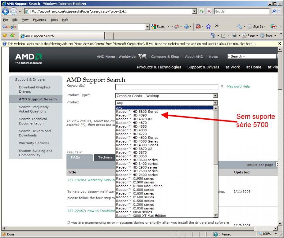This screenshot has height=238, width=284.
Task: Open the View menu
Action: coord(25,20)
